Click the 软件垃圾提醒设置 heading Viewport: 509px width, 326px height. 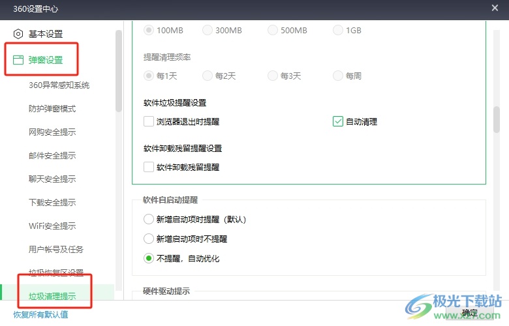click(175, 103)
